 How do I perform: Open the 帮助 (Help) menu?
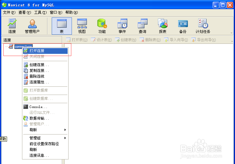[72, 12]
